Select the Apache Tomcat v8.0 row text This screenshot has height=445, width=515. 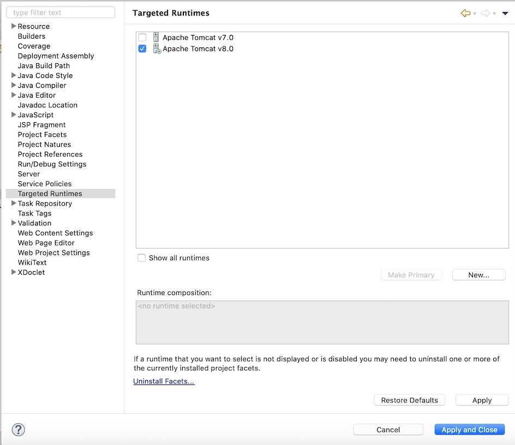198,49
